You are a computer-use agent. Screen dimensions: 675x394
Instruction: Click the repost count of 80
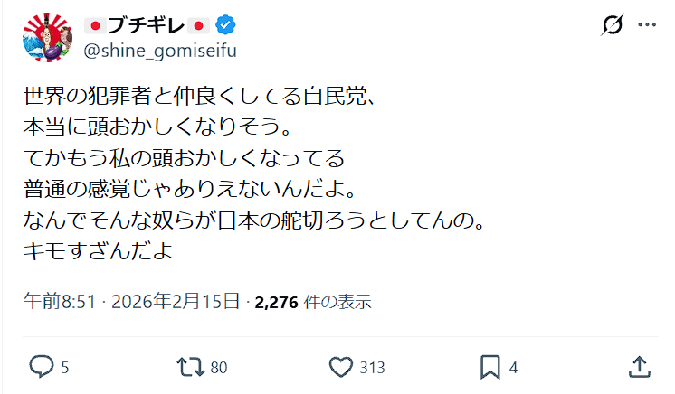pos(218,367)
